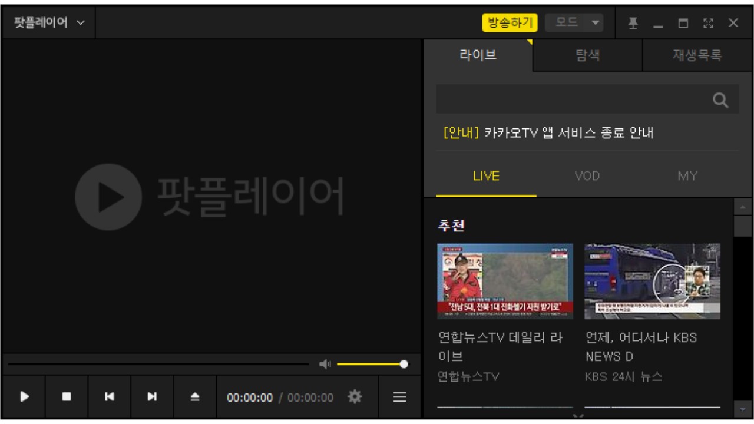This screenshot has width=754, height=424.
Task: Maximize the player window
Action: (x=683, y=24)
